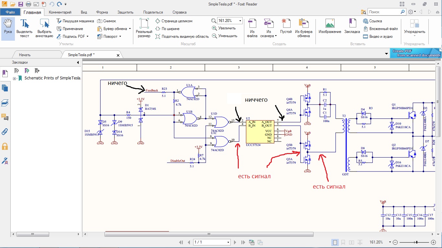Enable single page view in status bar

click(335, 242)
